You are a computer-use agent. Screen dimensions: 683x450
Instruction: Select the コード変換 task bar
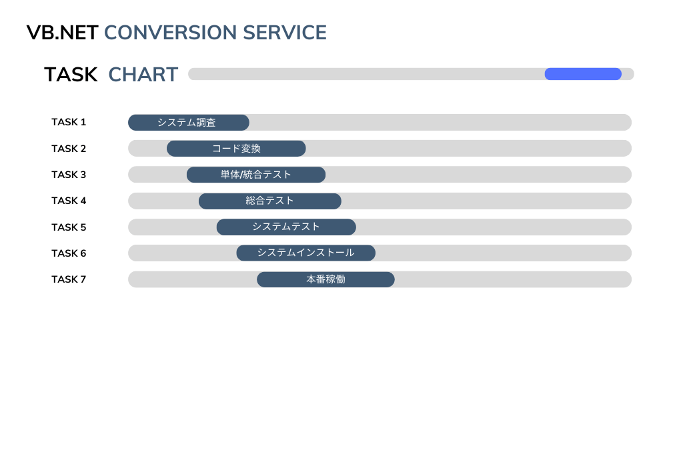click(236, 149)
